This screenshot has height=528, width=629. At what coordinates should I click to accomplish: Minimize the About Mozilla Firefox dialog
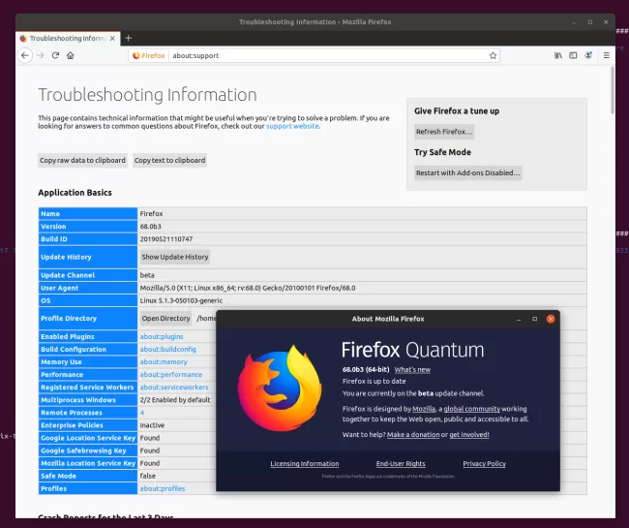519,319
